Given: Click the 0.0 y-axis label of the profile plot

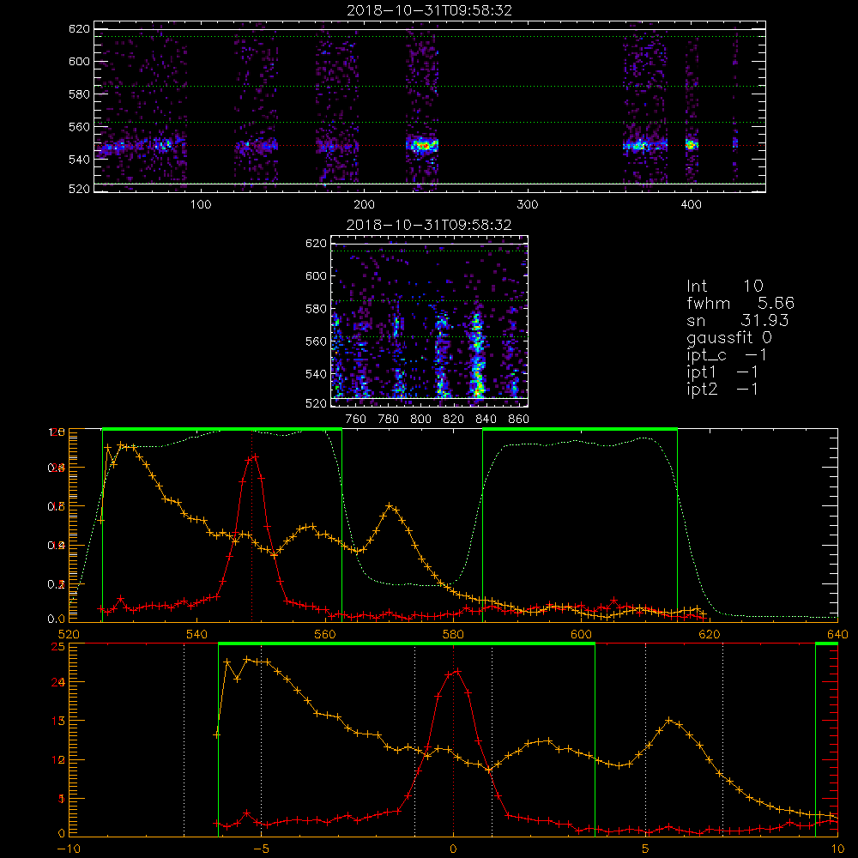Looking at the screenshot, I should (57, 619).
